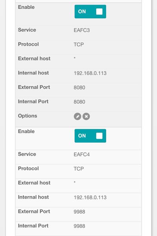Click the EAFC3 internal host 192.168.0.113
157x236 pixels.
[90, 73]
